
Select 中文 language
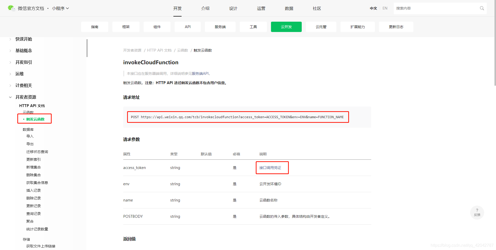click(373, 8)
